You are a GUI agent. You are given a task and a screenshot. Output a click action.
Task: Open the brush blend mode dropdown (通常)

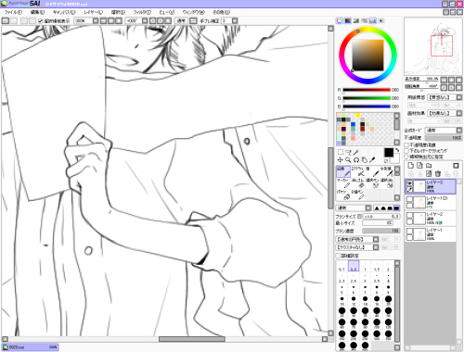[x=354, y=208]
